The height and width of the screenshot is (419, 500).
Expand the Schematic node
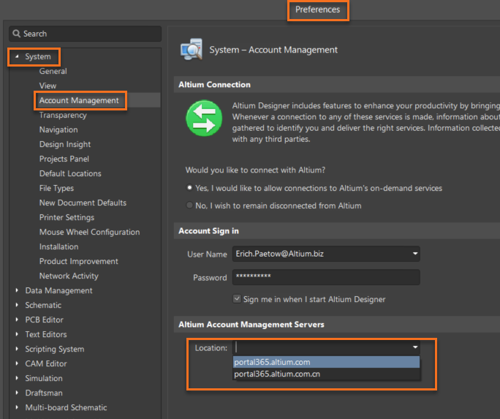[x=17, y=305]
